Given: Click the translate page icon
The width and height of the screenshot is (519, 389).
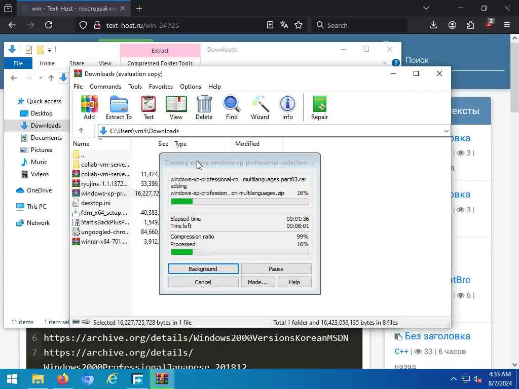Looking at the screenshot, I should pyautogui.click(x=284, y=25).
